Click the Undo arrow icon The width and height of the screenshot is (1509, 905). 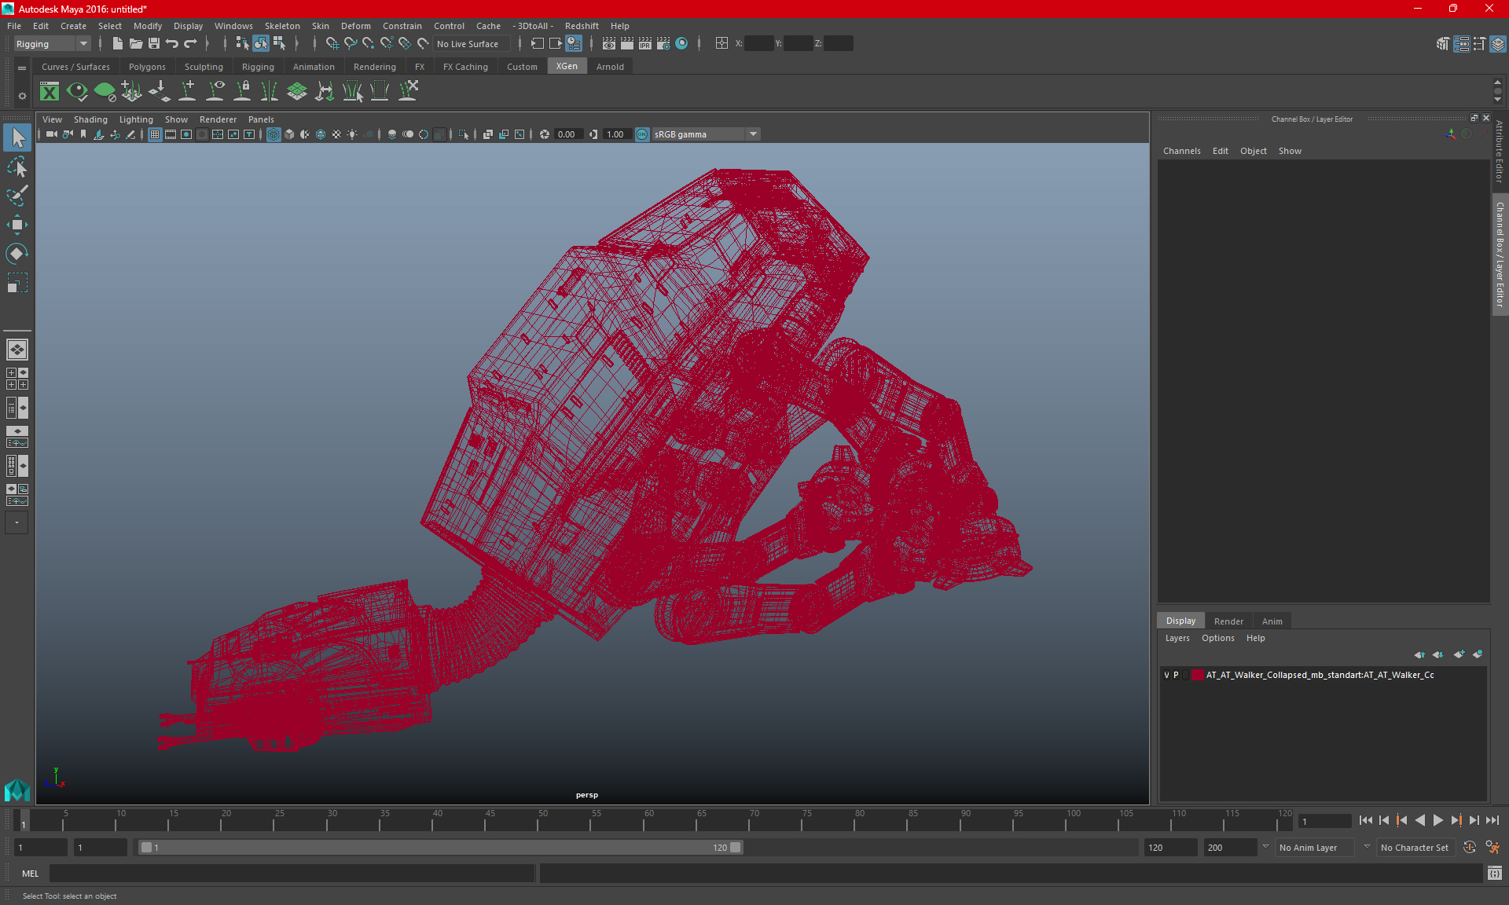pos(172,44)
